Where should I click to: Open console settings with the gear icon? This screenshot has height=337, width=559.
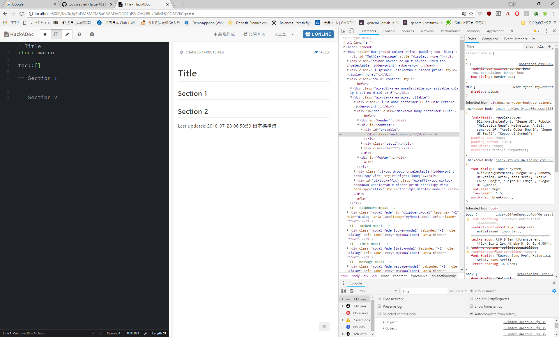pos(554,291)
